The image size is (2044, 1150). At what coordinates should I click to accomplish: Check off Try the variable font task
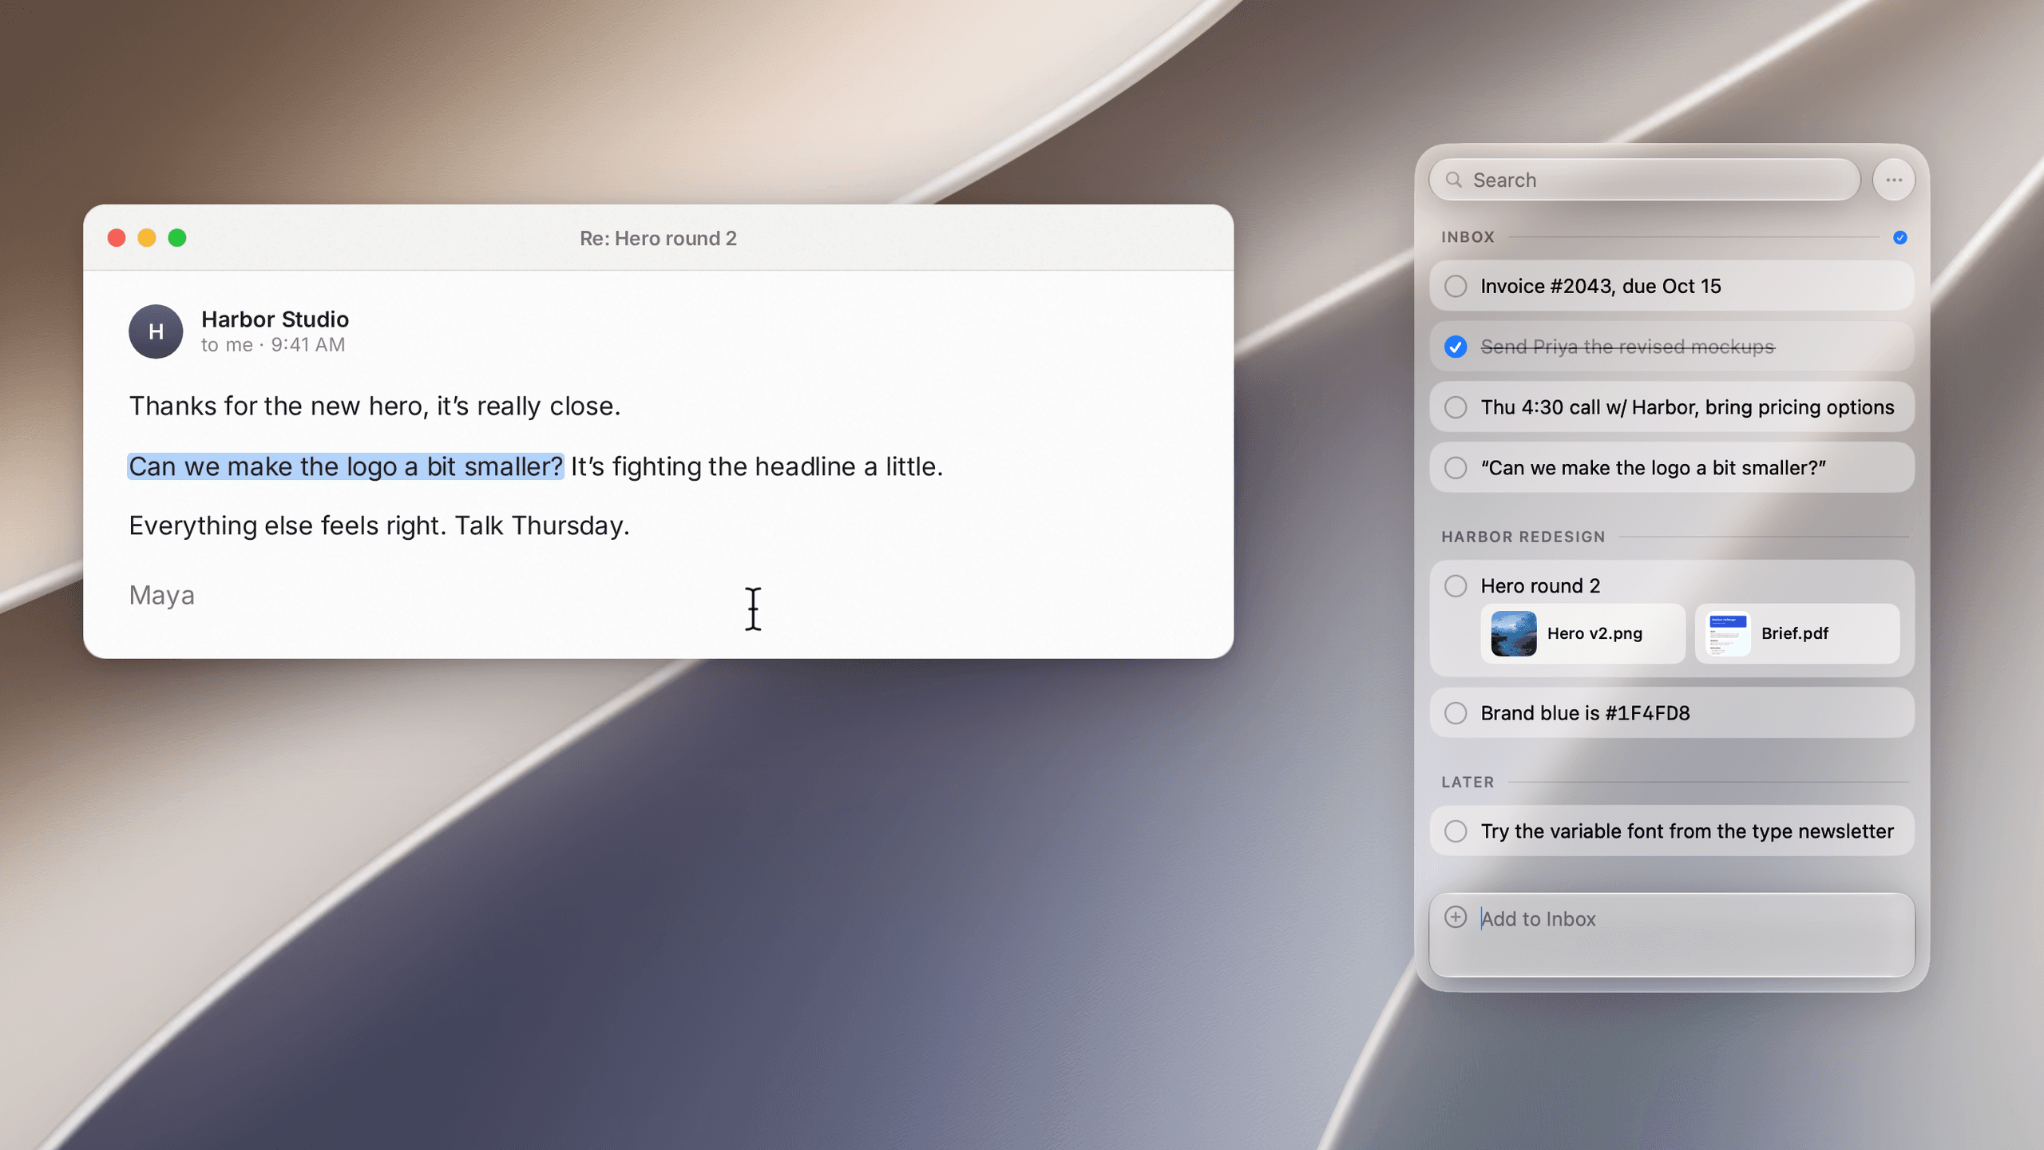pyautogui.click(x=1456, y=831)
